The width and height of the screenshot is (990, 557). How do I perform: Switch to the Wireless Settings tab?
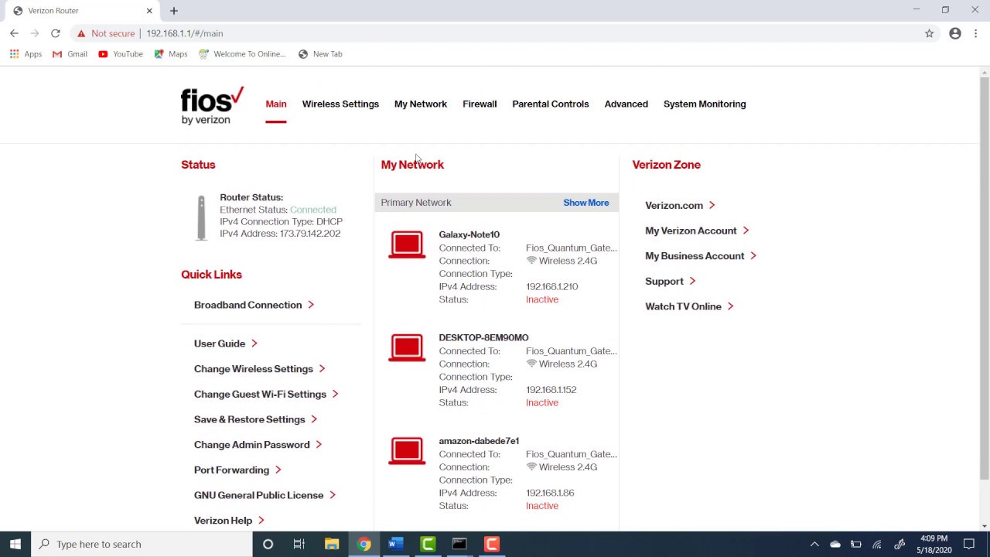[x=340, y=104]
